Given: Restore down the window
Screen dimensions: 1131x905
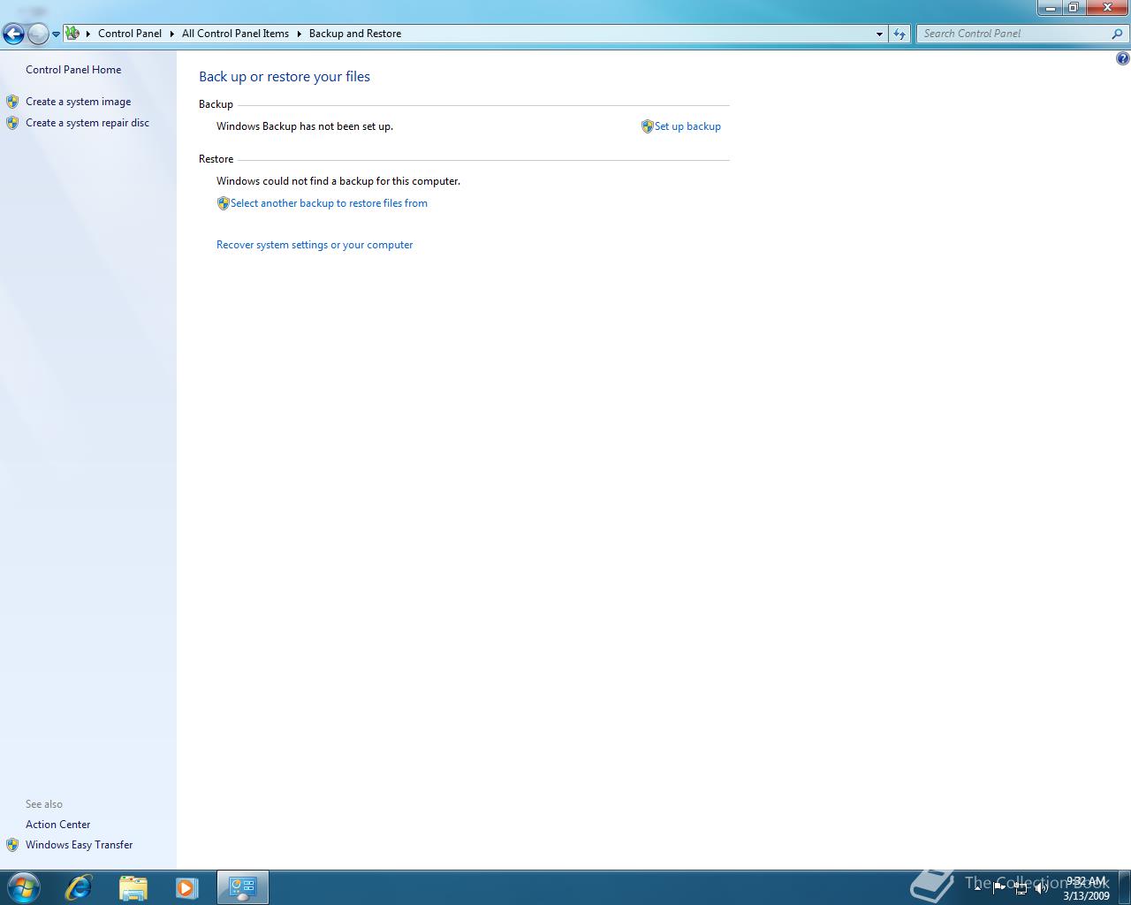Looking at the screenshot, I should (1073, 8).
